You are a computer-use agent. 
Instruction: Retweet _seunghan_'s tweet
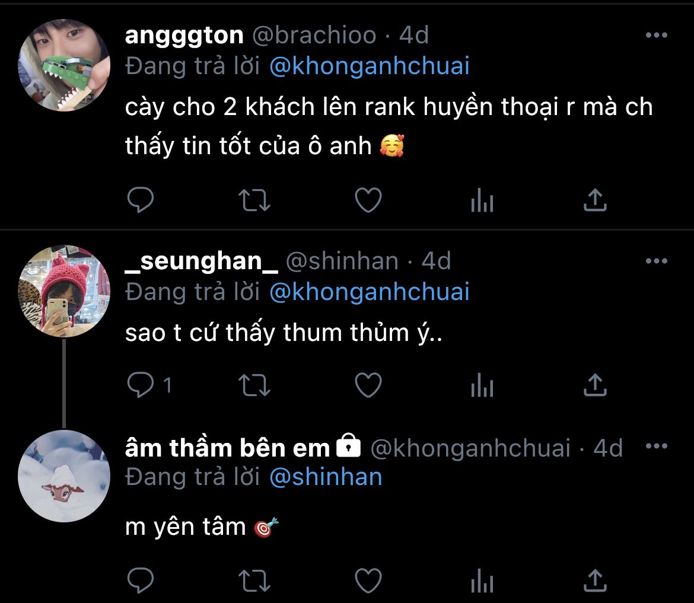click(254, 385)
